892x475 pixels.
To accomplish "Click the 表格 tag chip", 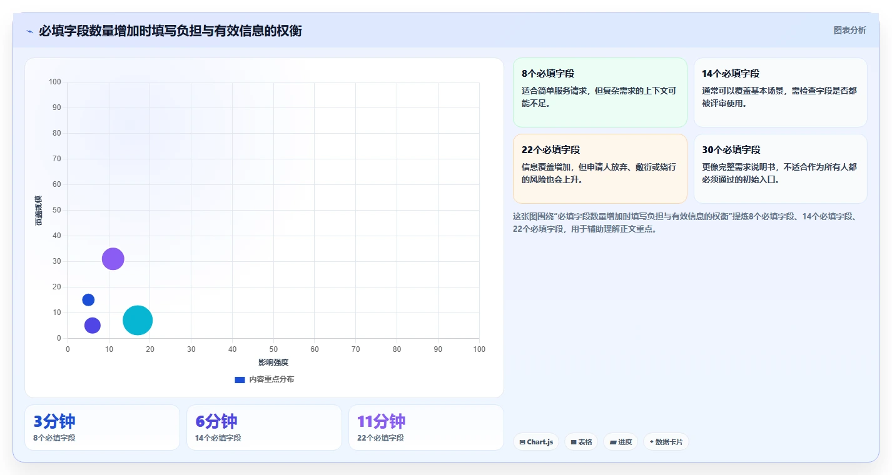I will tap(581, 442).
